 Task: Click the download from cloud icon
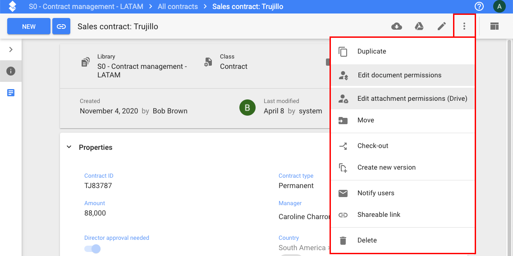click(397, 27)
